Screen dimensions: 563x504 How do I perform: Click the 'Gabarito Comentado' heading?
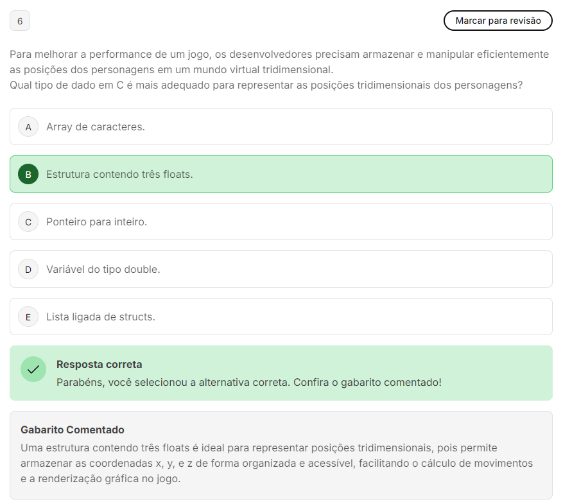pos(73,430)
